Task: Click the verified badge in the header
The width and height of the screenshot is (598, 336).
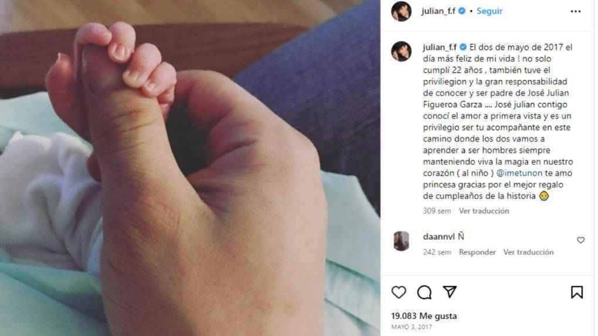Action: (x=462, y=11)
